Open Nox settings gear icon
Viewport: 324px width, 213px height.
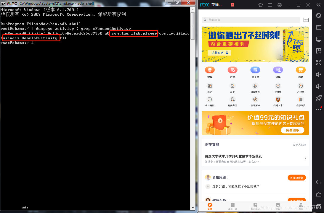pos(279,5)
